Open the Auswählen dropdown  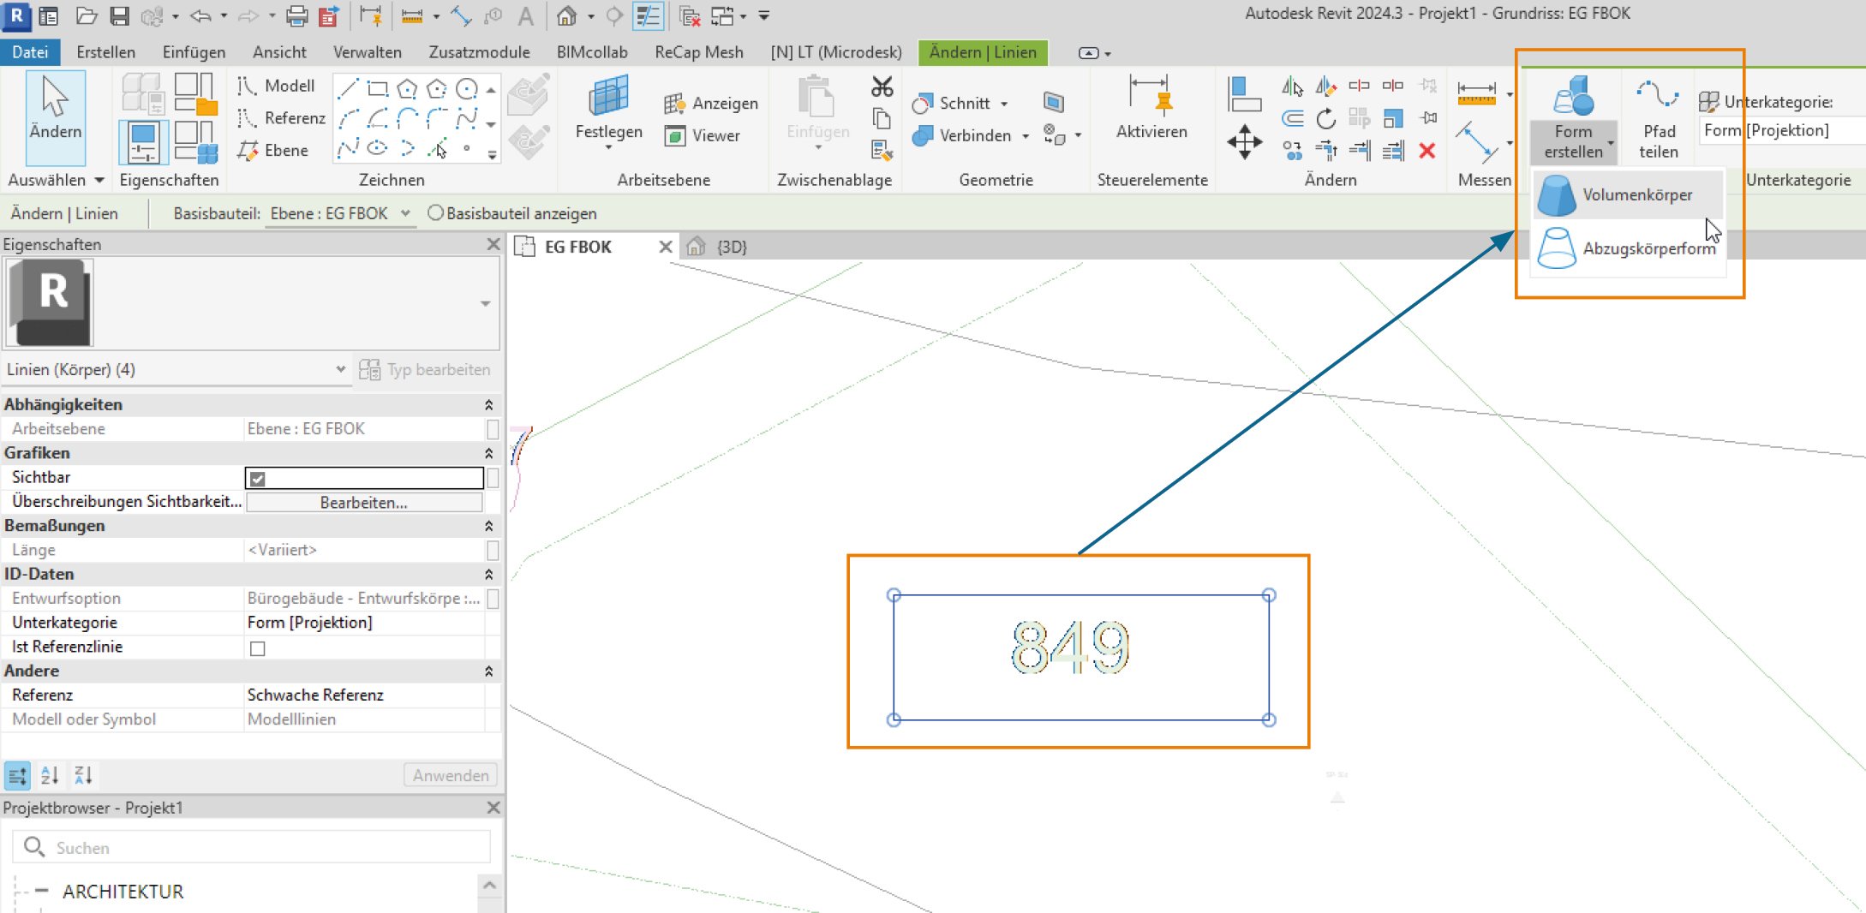coord(56,180)
